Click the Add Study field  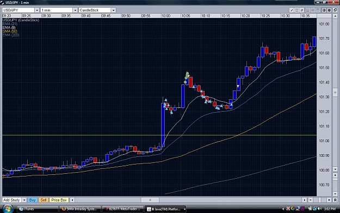12,200
